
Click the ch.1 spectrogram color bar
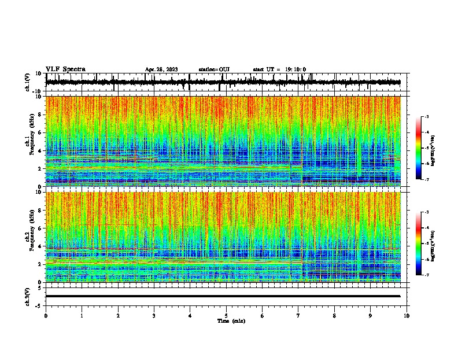pyautogui.click(x=418, y=148)
